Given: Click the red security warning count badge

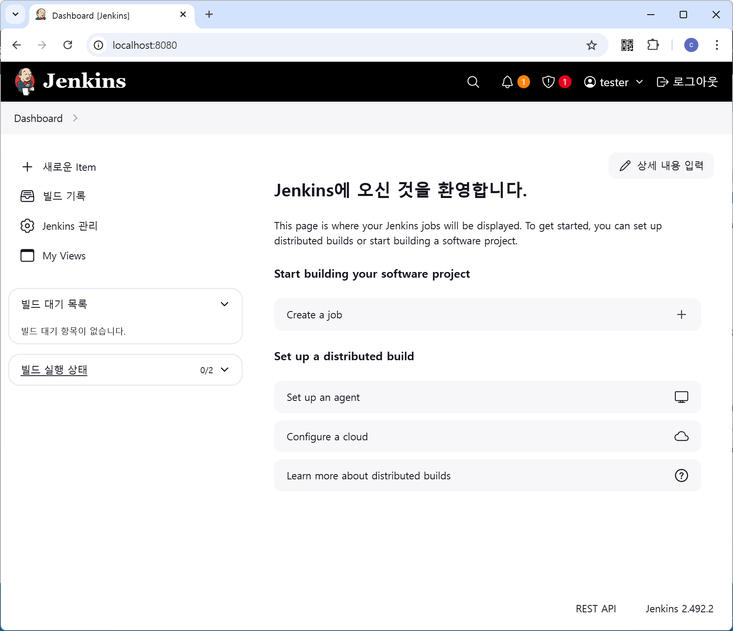Looking at the screenshot, I should [x=565, y=82].
